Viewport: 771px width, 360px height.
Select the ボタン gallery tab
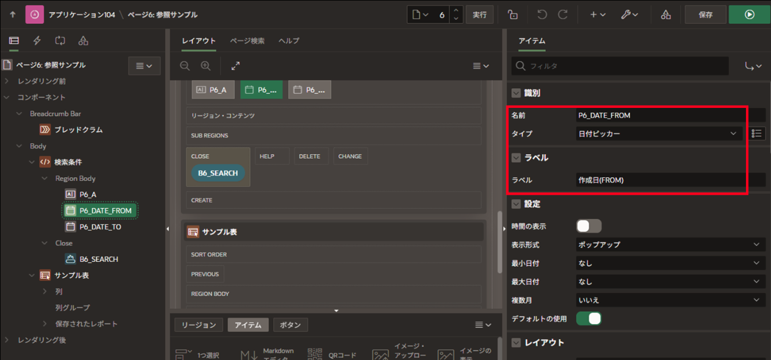point(290,325)
